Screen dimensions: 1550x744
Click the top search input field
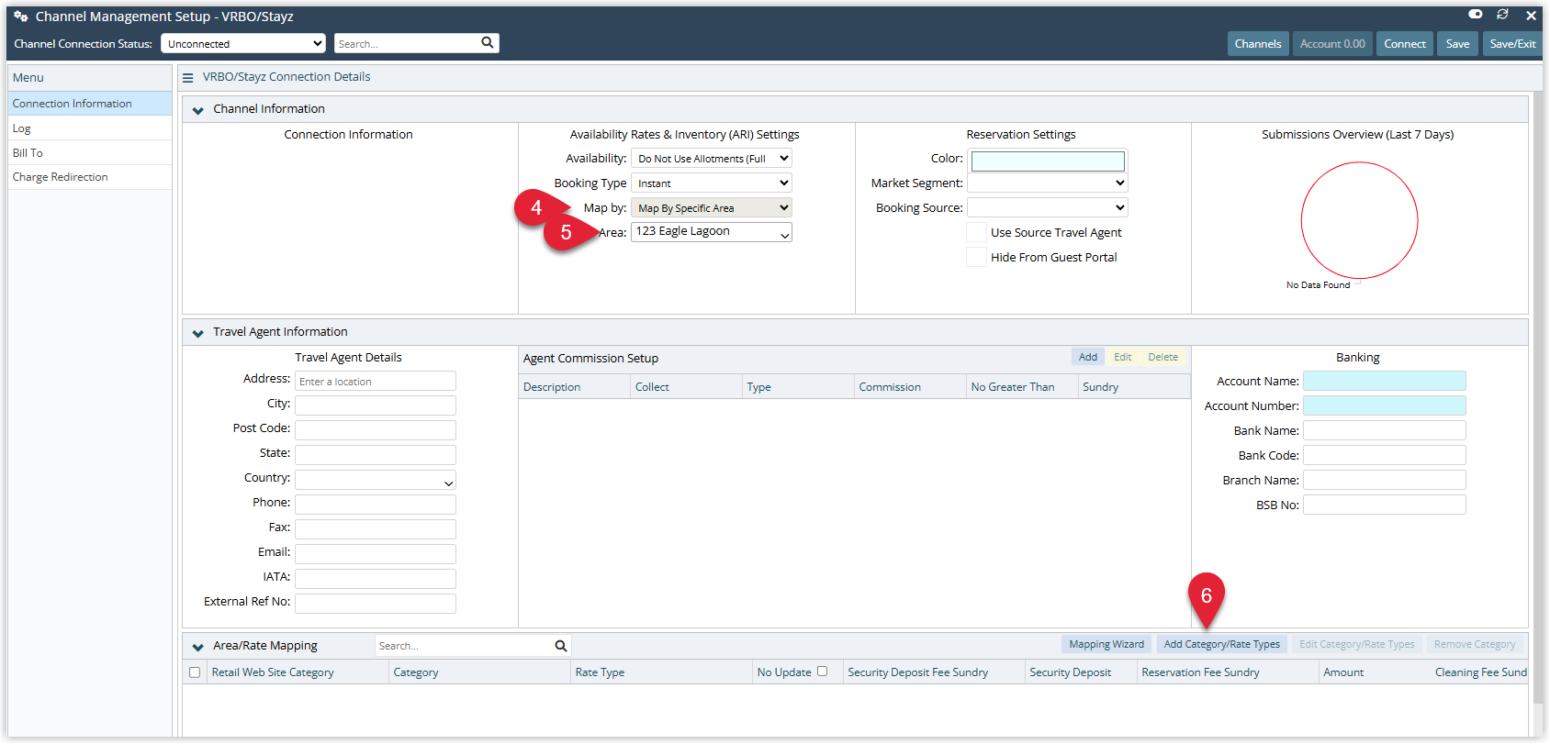407,43
